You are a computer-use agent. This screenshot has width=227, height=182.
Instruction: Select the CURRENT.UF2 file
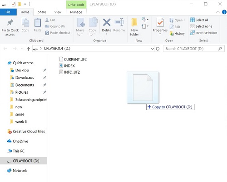pyautogui.click(x=73, y=59)
